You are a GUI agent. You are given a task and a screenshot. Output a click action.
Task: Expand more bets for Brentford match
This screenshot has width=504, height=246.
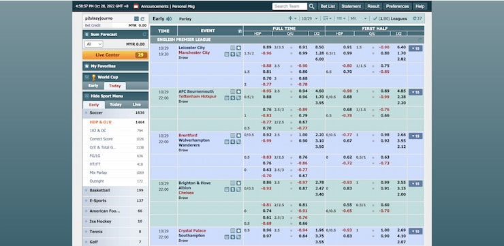click(415, 136)
